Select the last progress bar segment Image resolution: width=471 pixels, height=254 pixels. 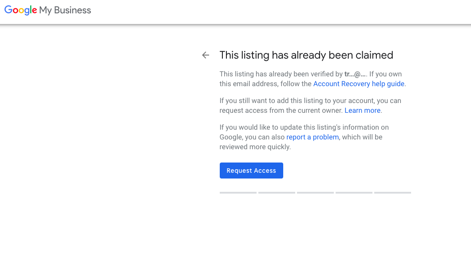coord(392,193)
